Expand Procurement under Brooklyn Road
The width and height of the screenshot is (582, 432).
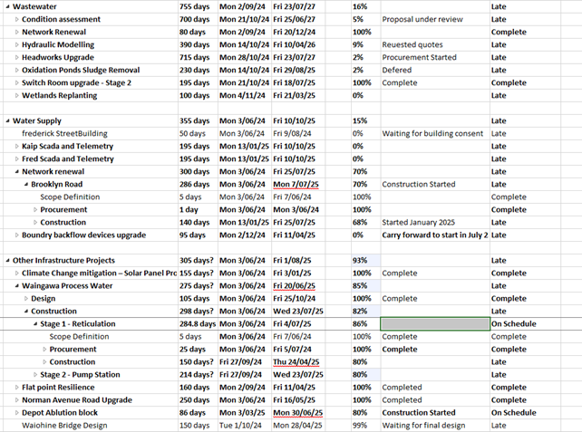tap(35, 210)
